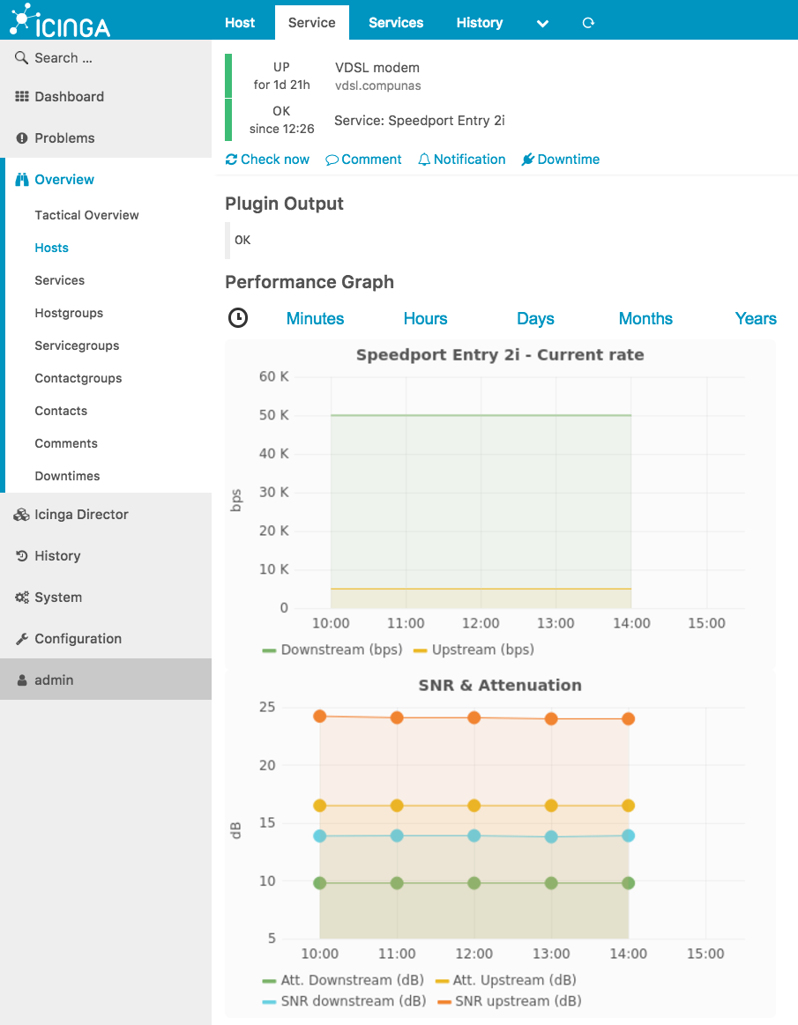Click the Downtime plug icon

528,160
